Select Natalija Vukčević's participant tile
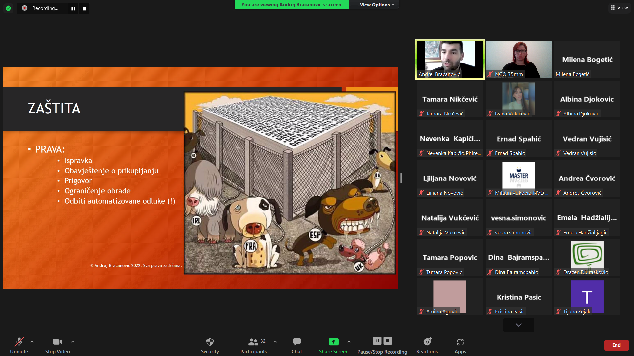Screen dimensions: 634x356 coord(450,218)
